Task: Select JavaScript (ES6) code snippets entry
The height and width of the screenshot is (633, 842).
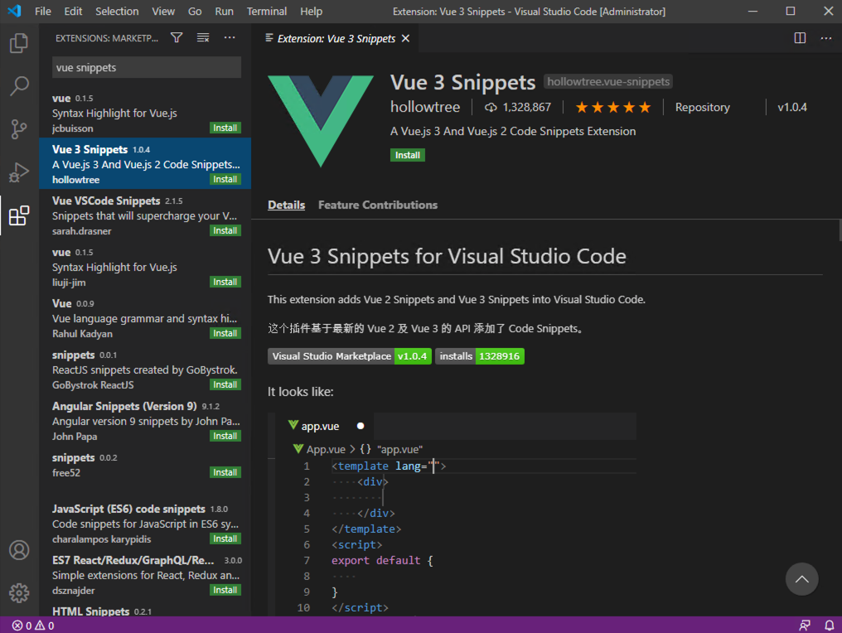Action: pos(145,523)
